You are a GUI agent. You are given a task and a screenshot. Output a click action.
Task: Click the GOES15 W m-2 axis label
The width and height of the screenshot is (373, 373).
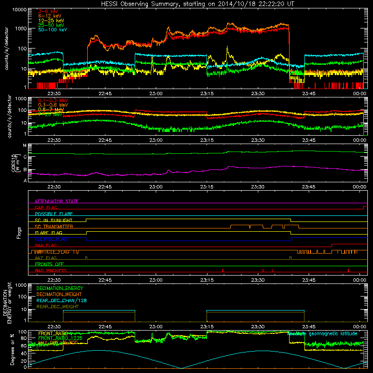tap(15, 163)
